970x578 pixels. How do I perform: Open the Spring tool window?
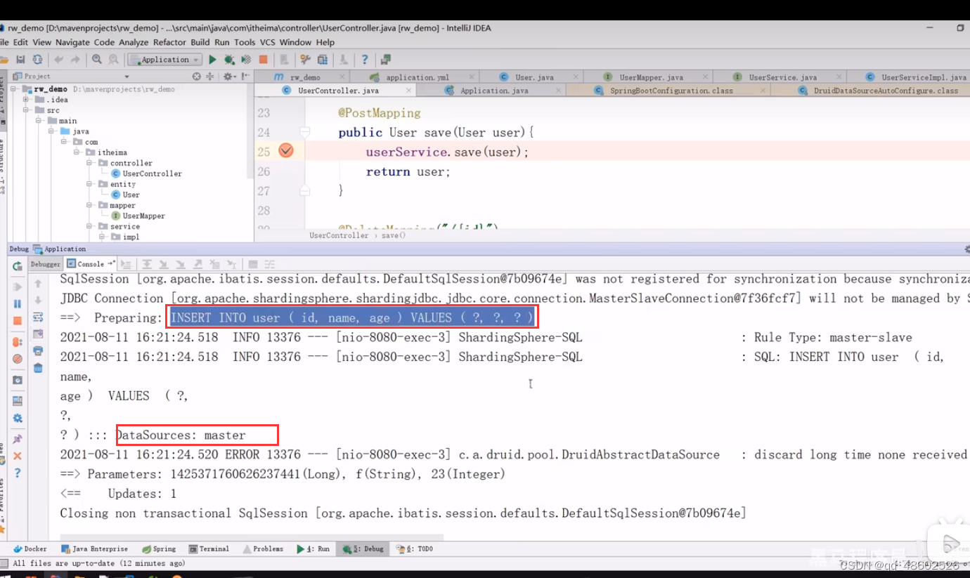(x=159, y=549)
